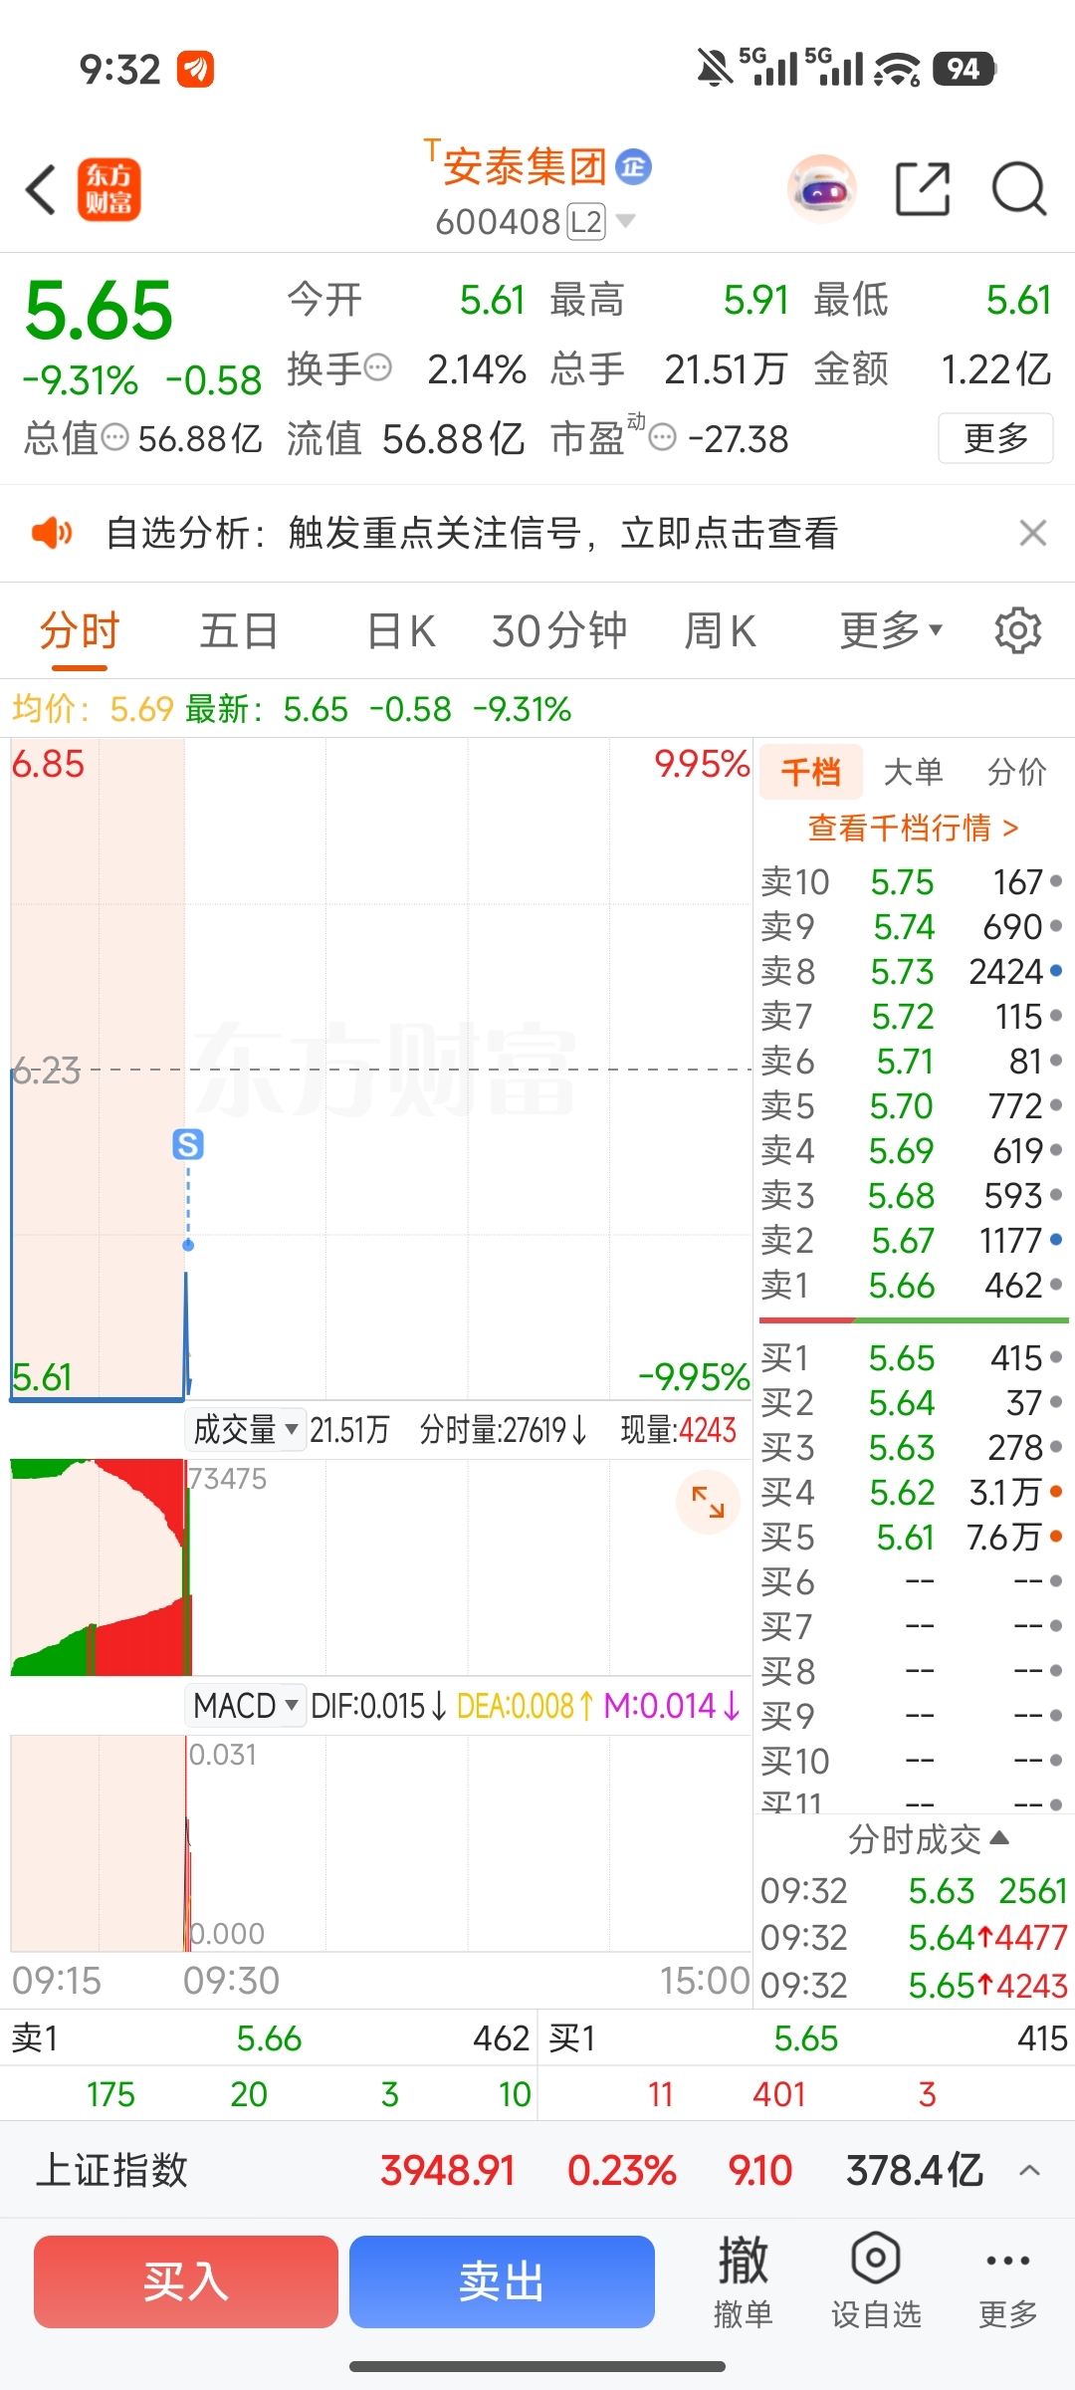Image resolution: width=1075 pixels, height=2390 pixels.
Task: Tap the blue S signal marker
Action: [188, 1144]
